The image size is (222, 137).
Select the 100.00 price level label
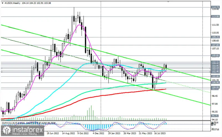(215, 87)
